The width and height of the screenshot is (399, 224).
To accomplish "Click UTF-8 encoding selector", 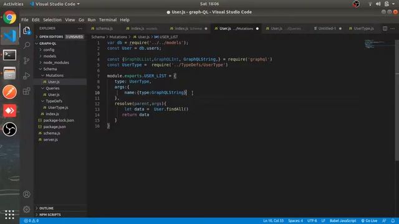I will click(312, 221).
